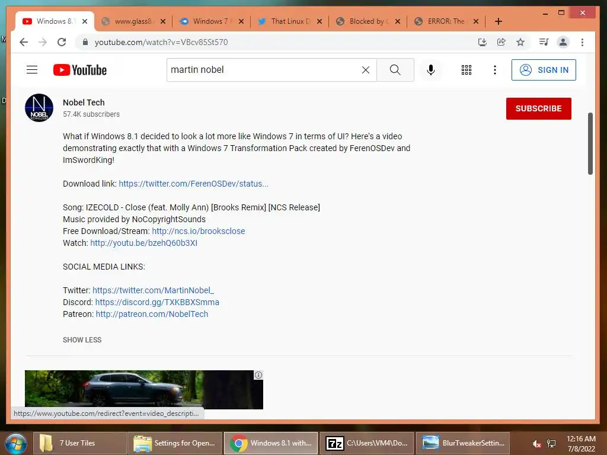The height and width of the screenshot is (455, 607).
Task: Go to YouTube home via the logo
Action: [80, 70]
